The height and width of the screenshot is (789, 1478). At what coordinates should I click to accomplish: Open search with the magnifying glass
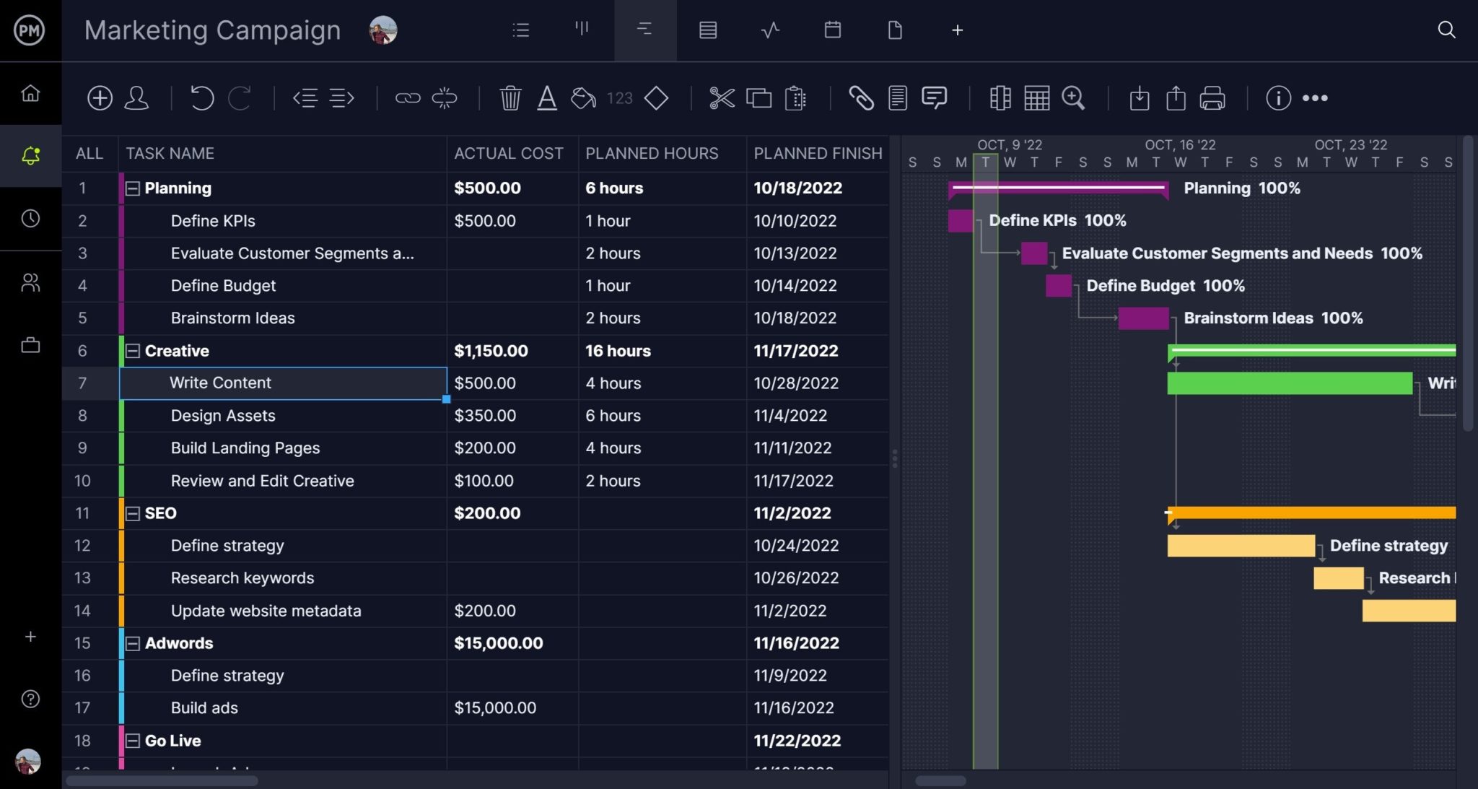(x=1447, y=30)
